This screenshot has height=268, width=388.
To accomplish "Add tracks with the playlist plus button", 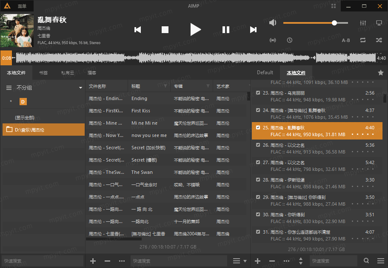I will click(x=257, y=261).
